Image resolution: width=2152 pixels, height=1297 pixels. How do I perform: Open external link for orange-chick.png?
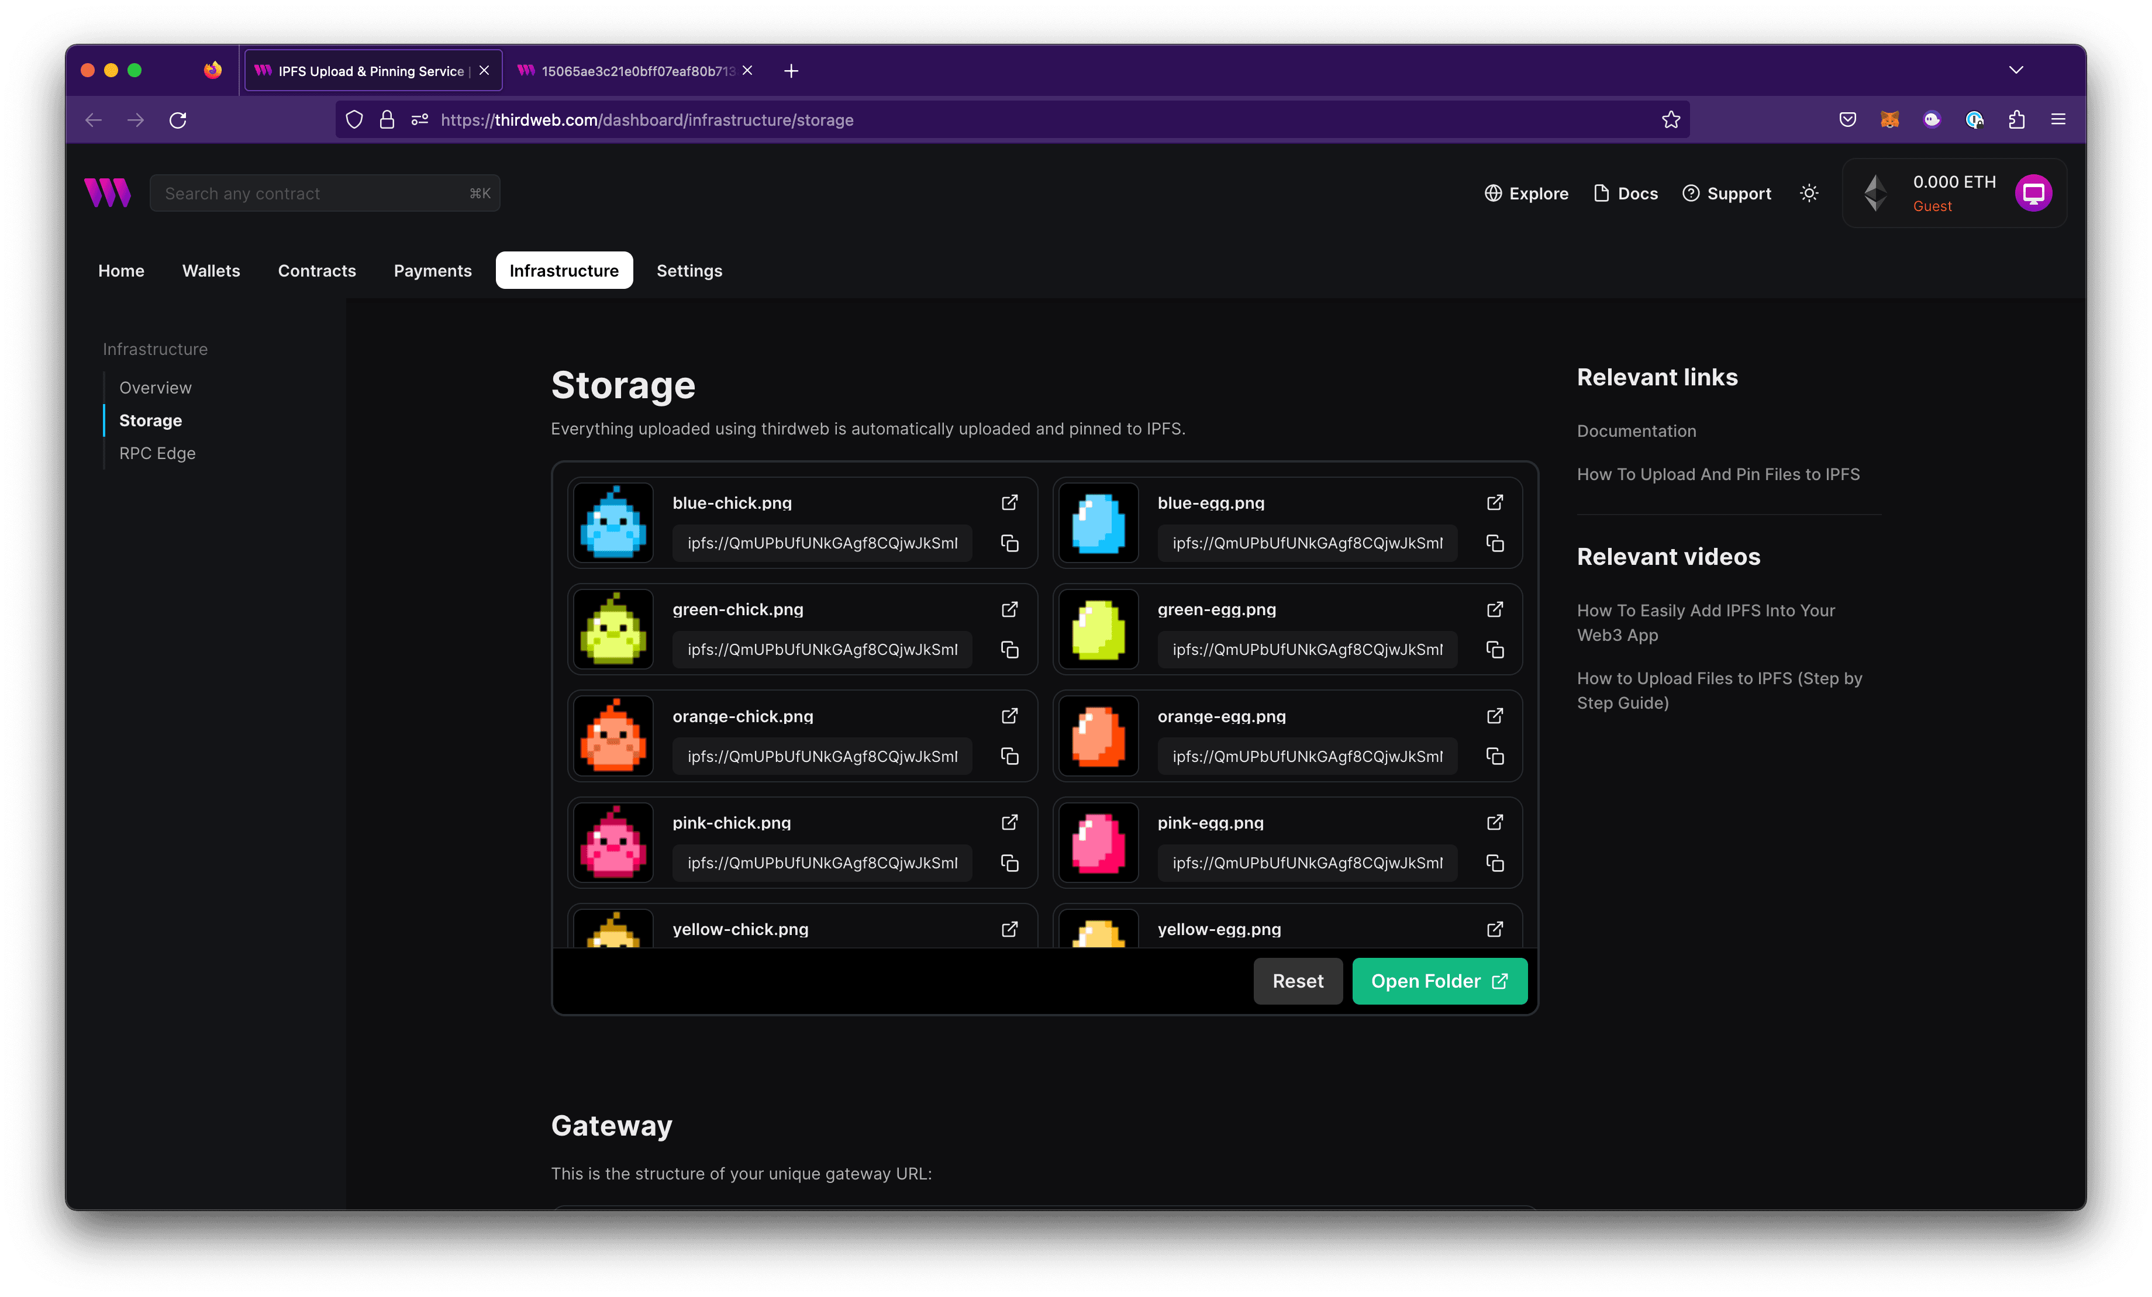[1010, 715]
